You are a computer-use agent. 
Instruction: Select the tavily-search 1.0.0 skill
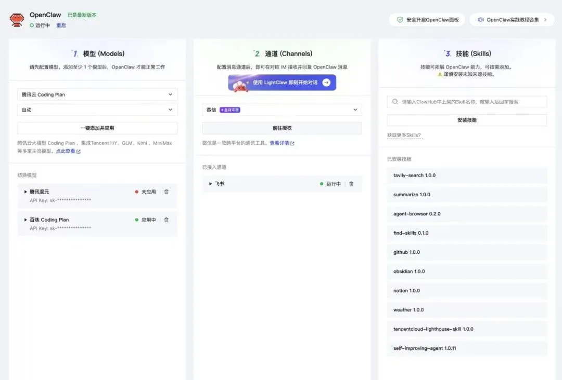click(467, 175)
